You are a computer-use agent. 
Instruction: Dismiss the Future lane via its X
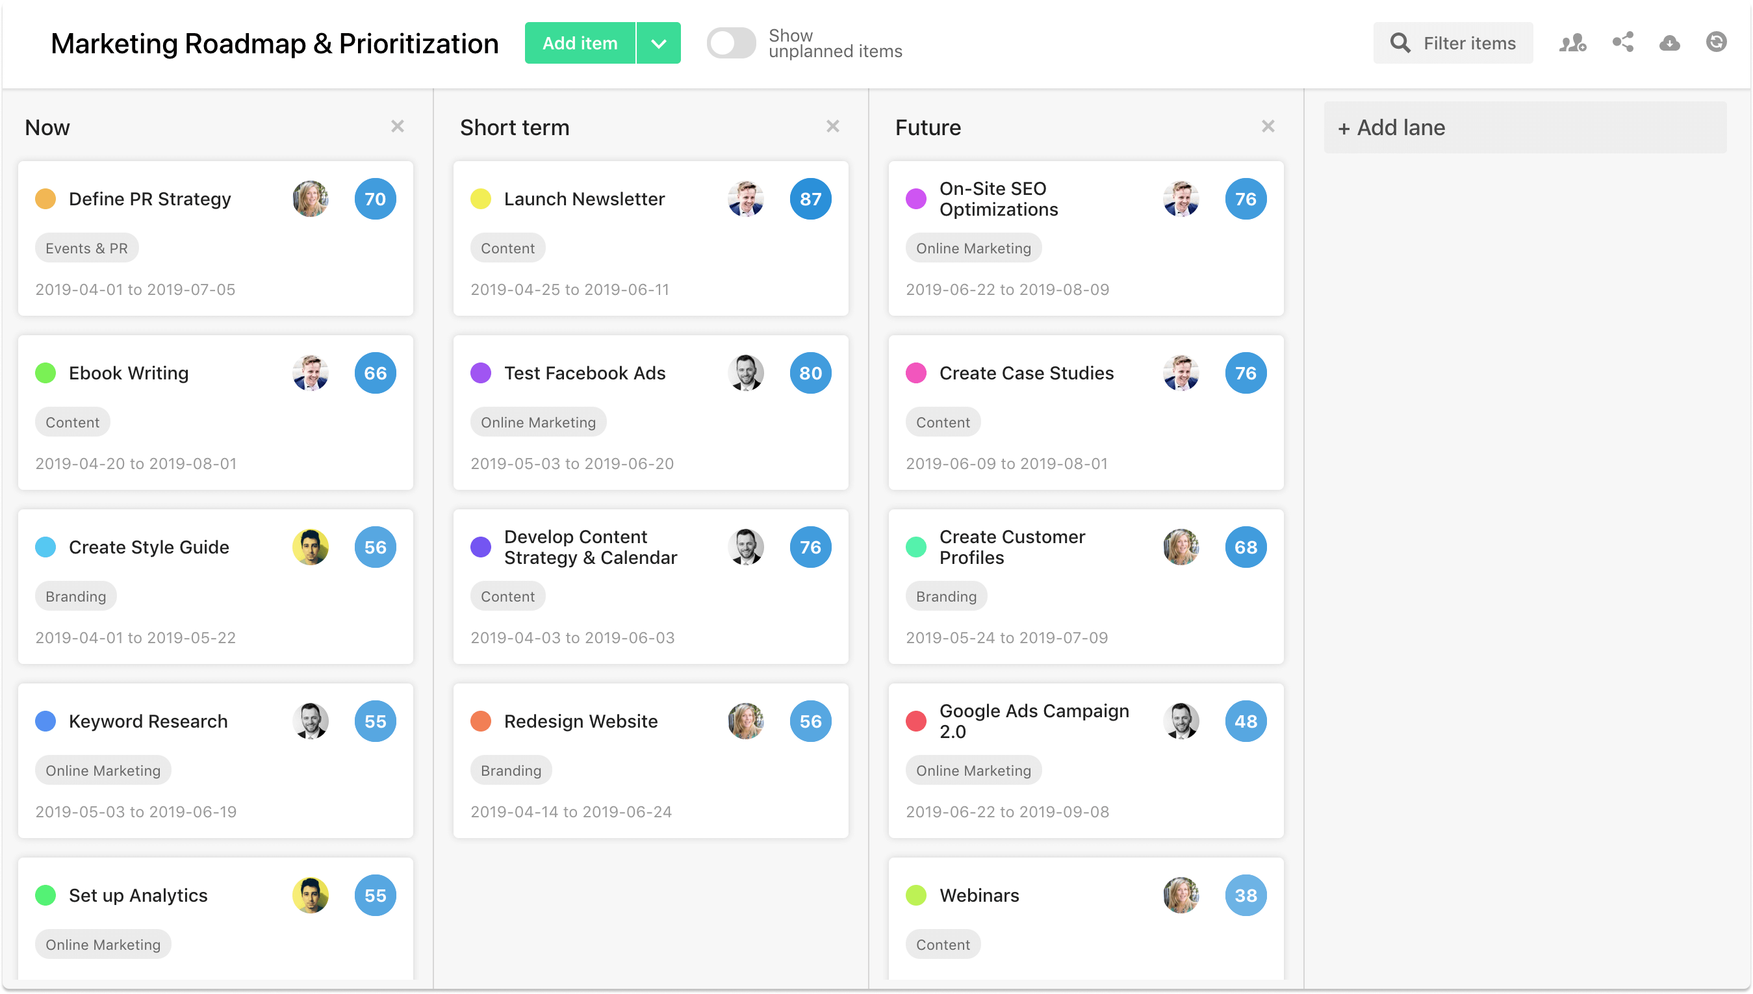pyautogui.click(x=1268, y=126)
